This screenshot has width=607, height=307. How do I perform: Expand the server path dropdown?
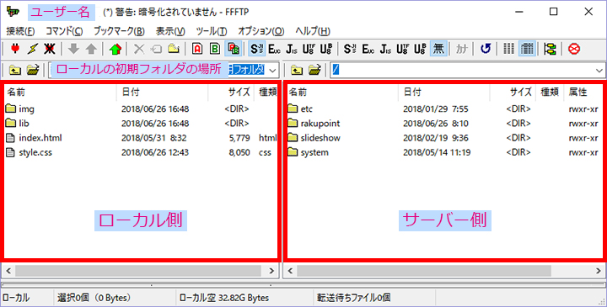(x=600, y=71)
